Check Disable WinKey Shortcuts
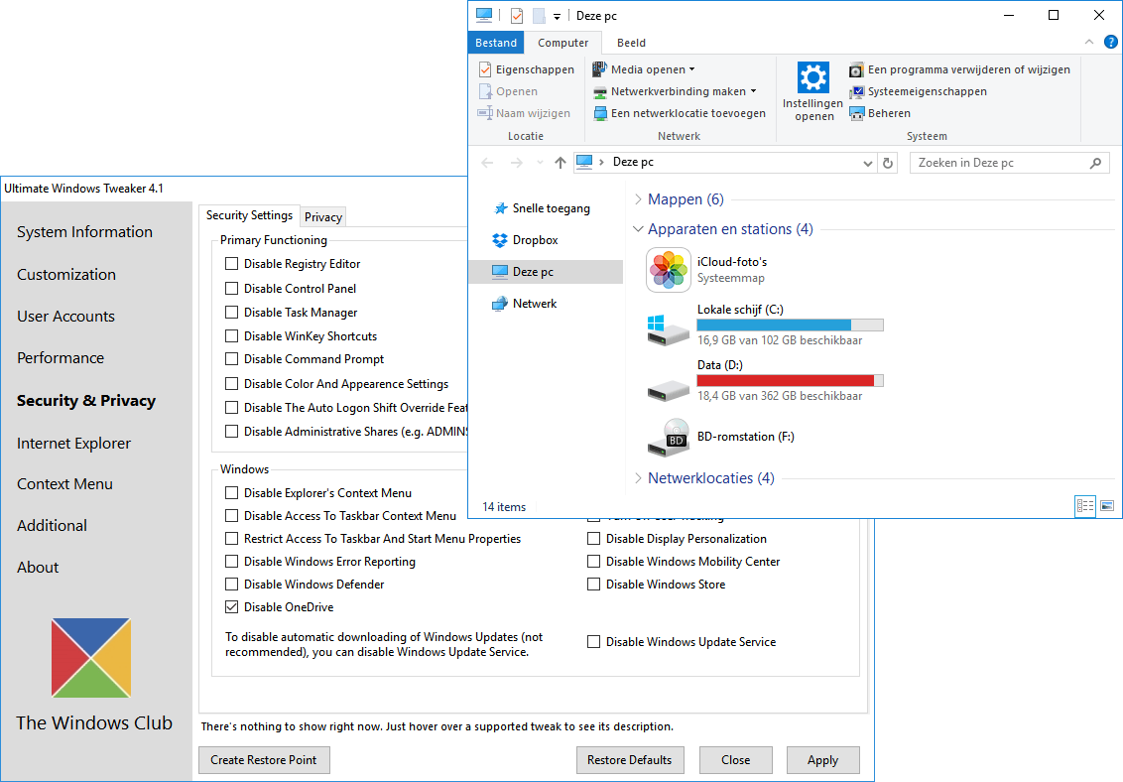 point(231,335)
